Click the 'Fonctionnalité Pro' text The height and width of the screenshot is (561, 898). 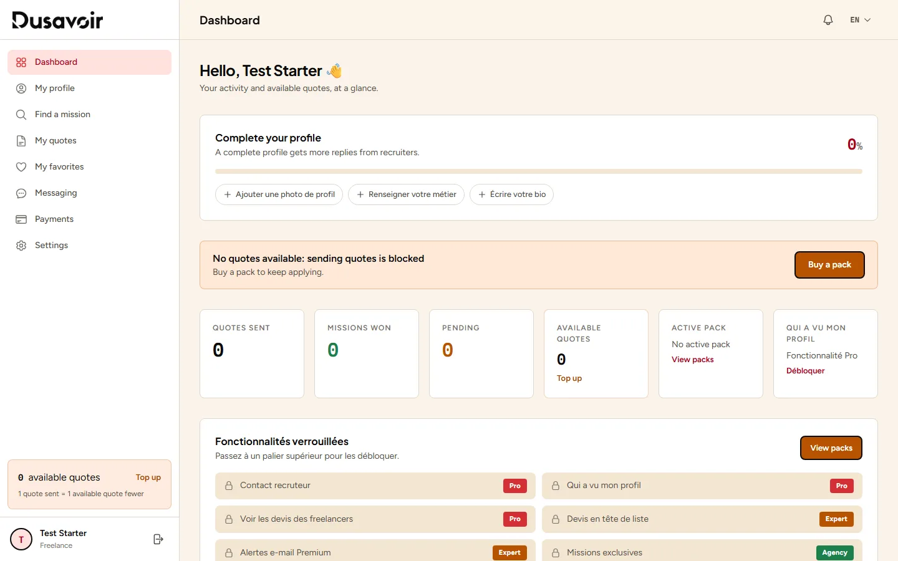(822, 355)
